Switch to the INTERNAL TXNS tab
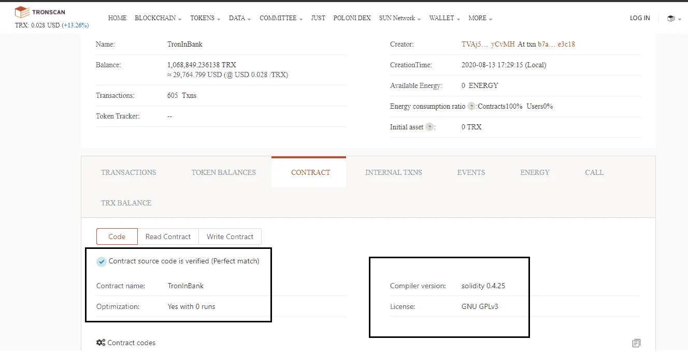Viewport: 688px width, 355px height. pos(394,172)
